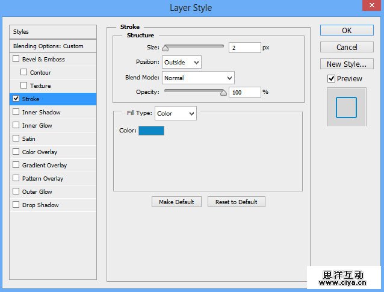Tick the Contour effect checkbox
The height and width of the screenshot is (292, 384).
tap(24, 73)
